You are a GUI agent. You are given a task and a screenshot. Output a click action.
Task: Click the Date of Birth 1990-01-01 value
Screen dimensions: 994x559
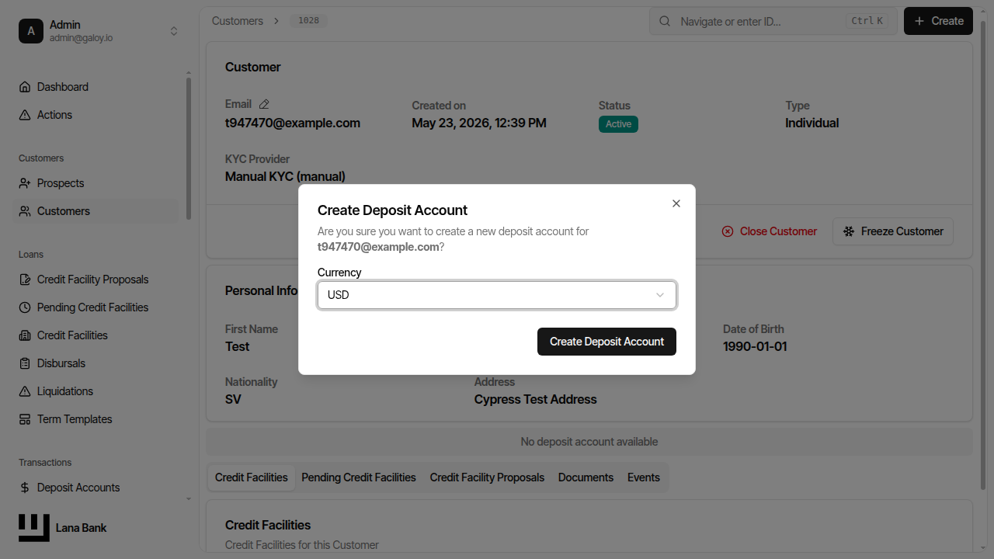(x=755, y=346)
